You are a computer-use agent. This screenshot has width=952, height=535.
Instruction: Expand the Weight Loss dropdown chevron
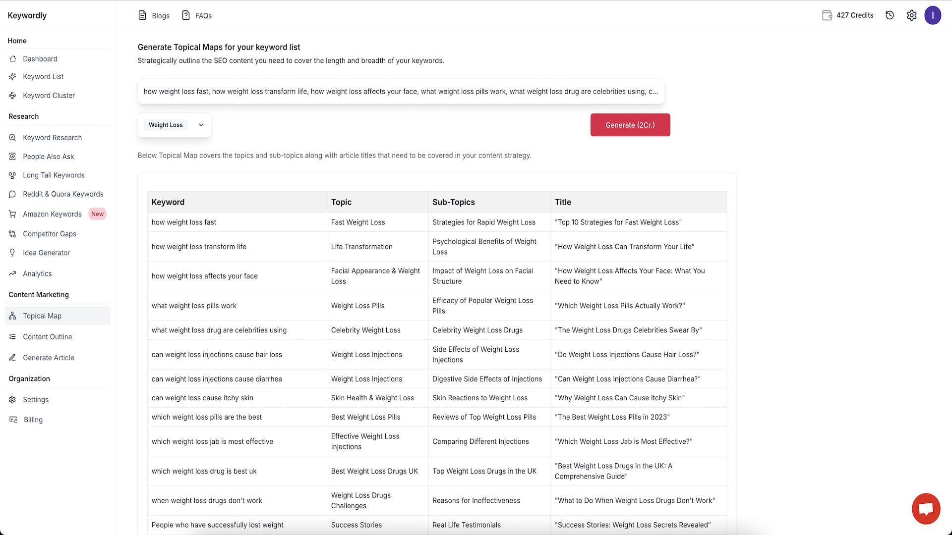(201, 125)
